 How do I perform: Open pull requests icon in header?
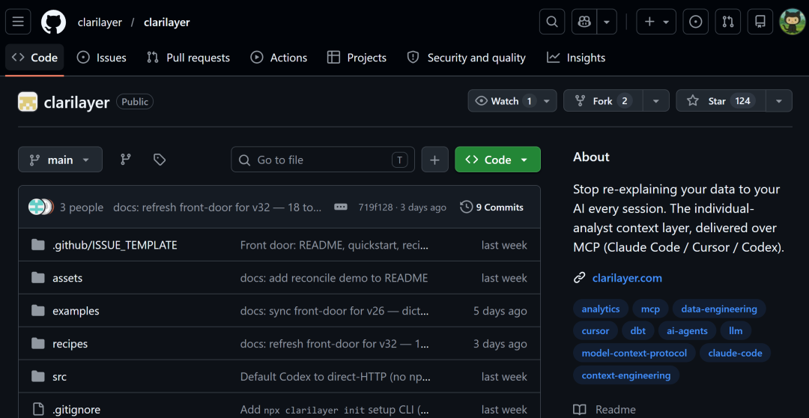point(728,22)
